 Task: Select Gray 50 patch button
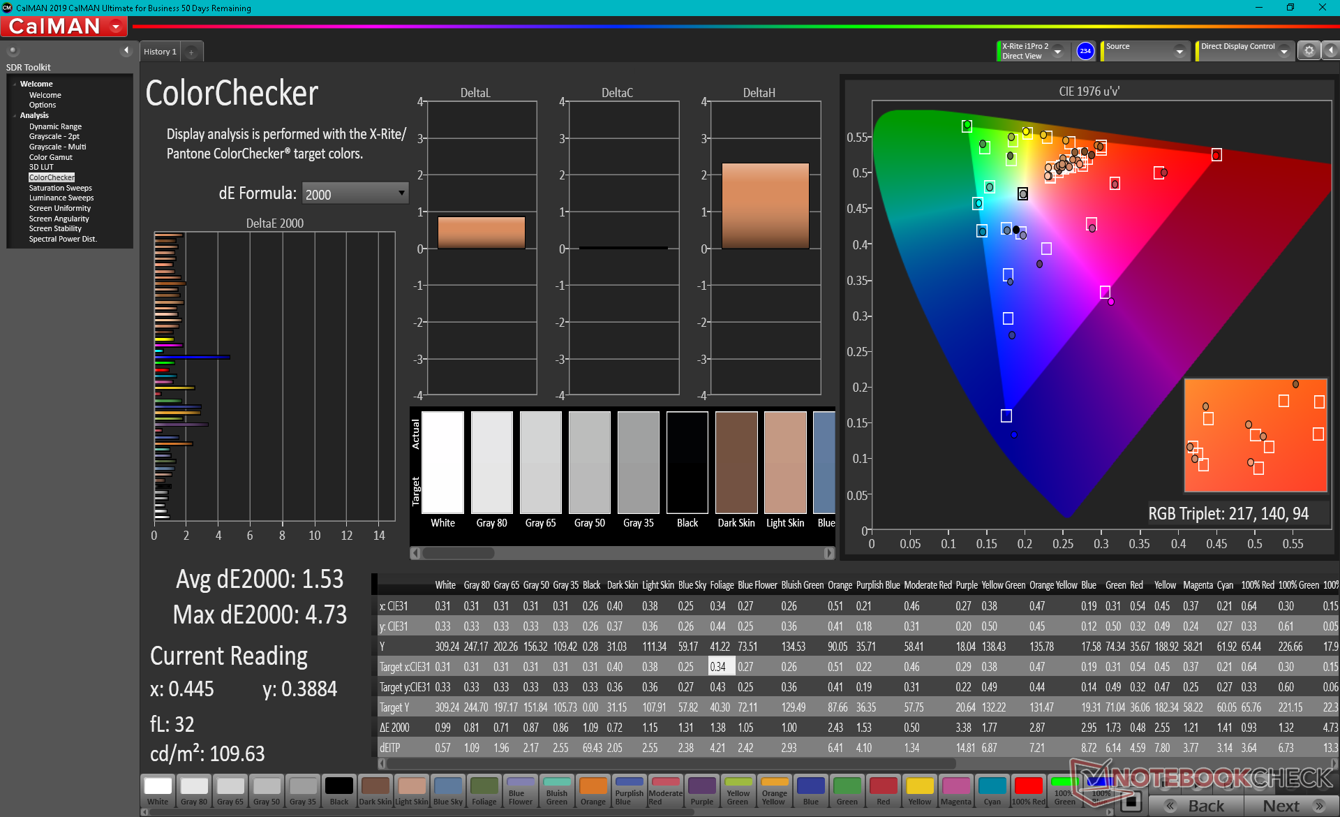267,791
